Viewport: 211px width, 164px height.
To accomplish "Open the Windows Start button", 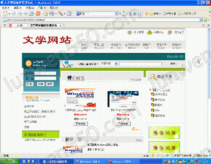I will (10, 161).
